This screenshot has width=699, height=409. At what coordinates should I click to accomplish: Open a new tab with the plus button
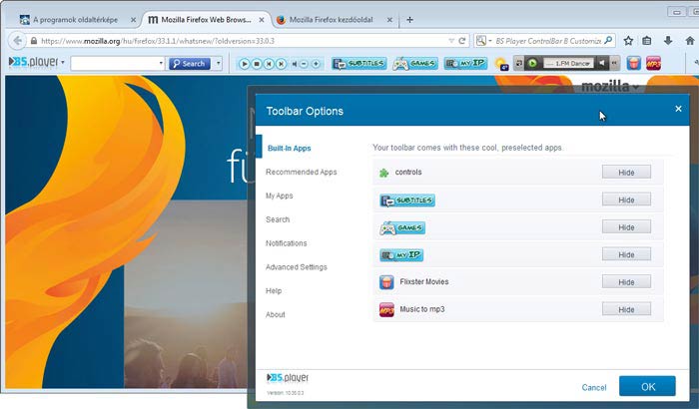(409, 20)
